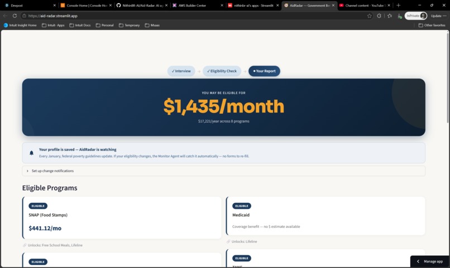Add page to favorites with star icon
This screenshot has height=268, width=450.
pos(370,16)
